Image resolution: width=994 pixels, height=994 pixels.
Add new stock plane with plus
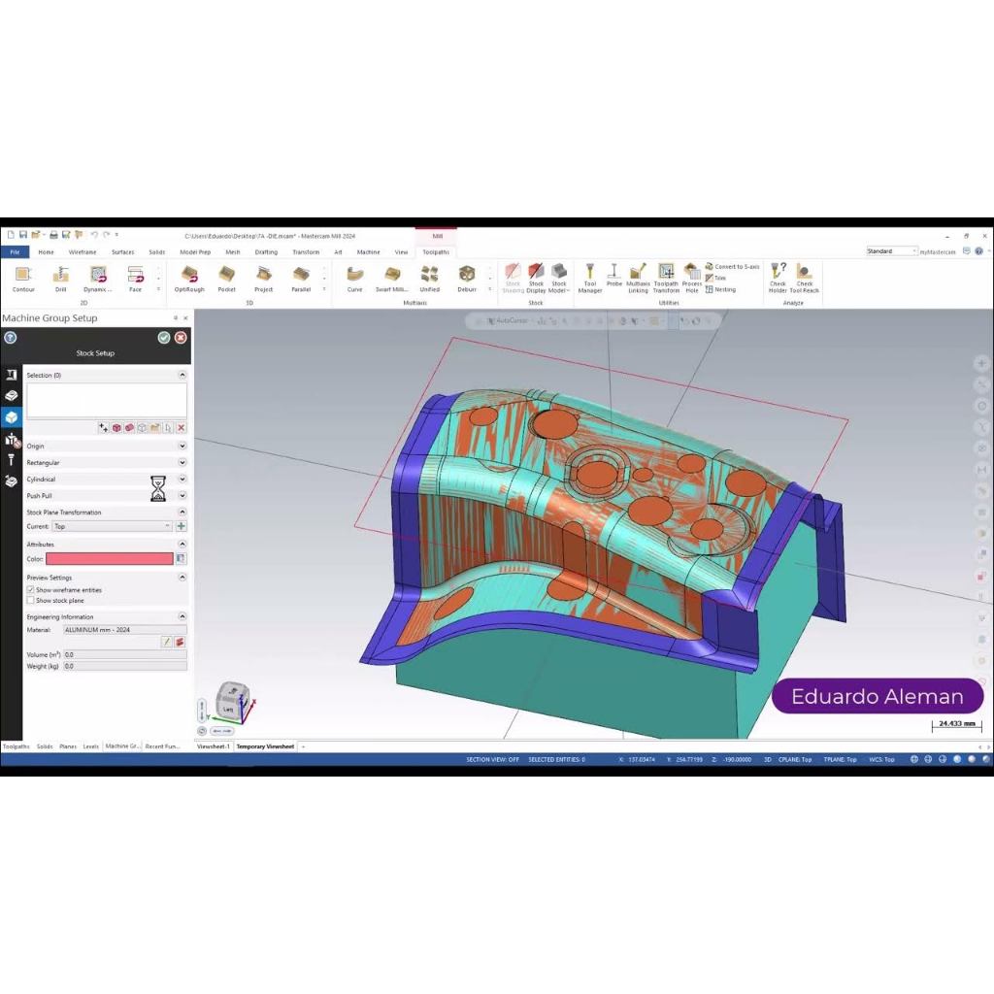coord(181,526)
